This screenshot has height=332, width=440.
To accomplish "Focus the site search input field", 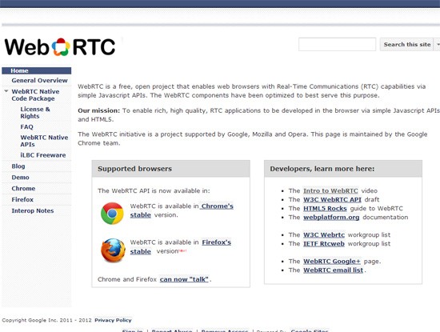I will coord(337,44).
